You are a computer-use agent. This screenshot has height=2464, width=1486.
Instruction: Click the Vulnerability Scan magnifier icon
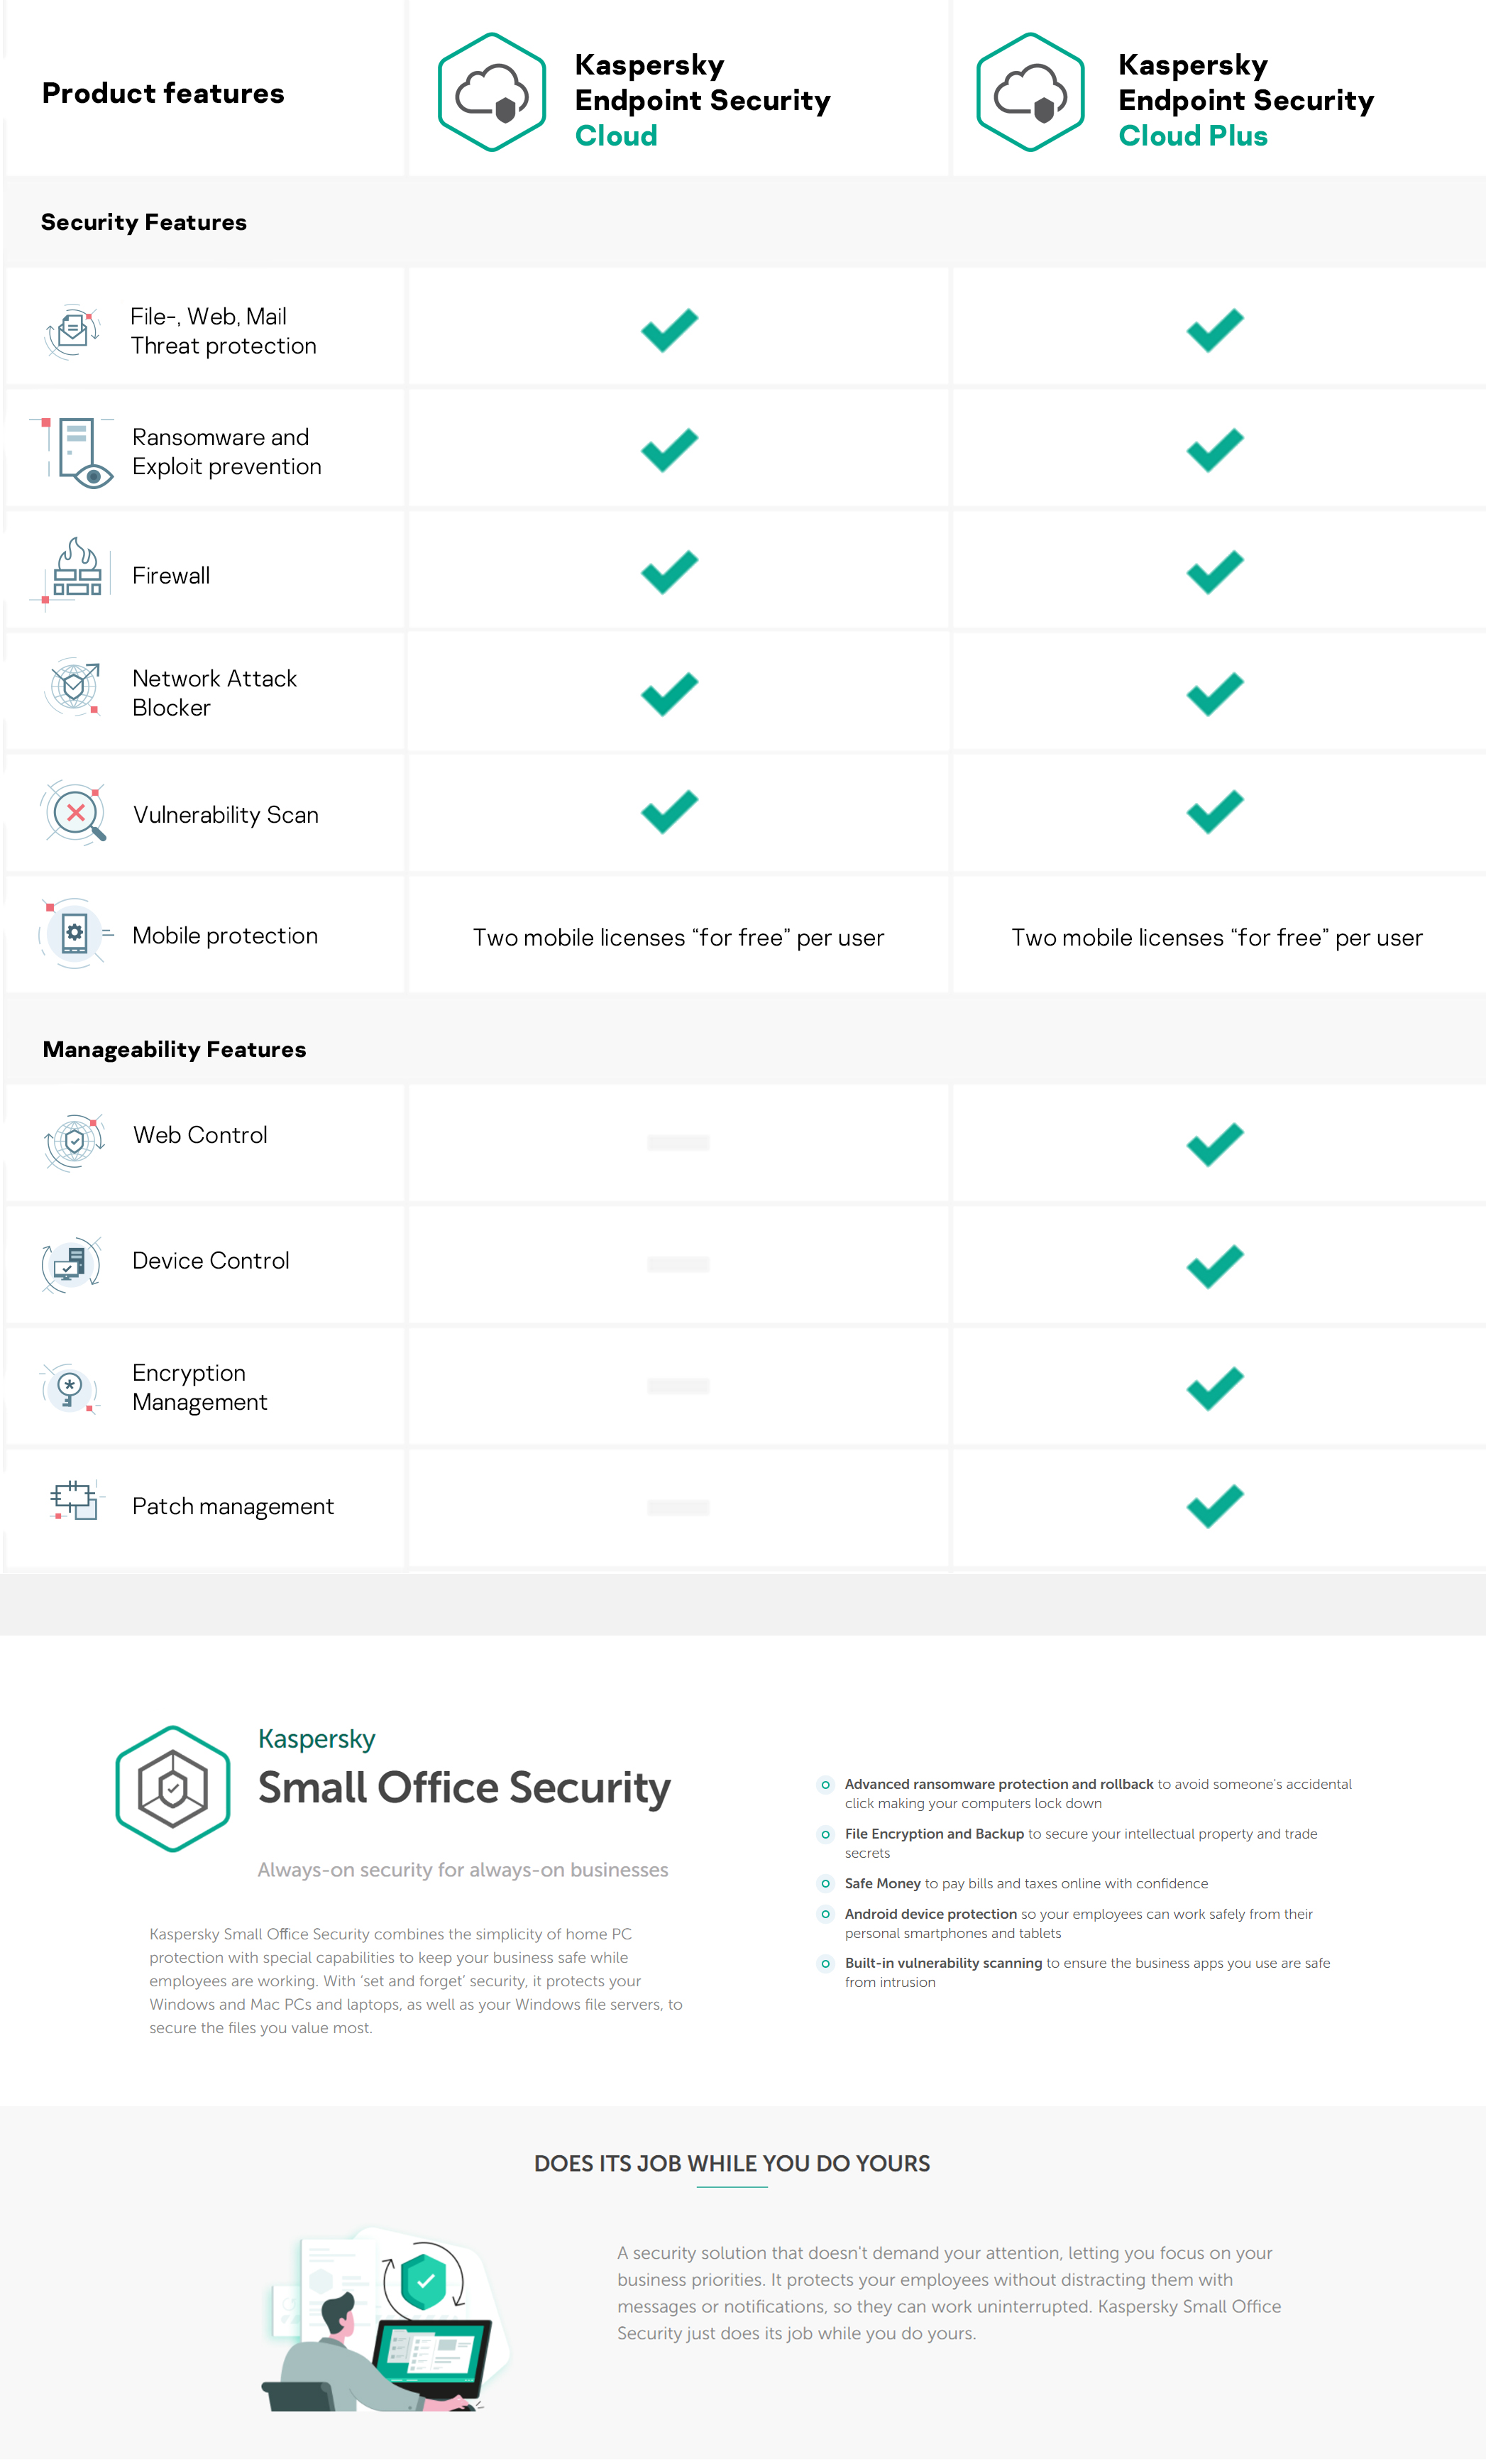click(74, 813)
